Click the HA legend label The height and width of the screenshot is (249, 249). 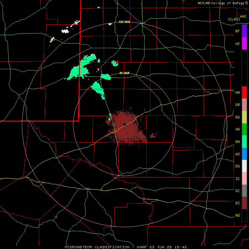tap(237, 93)
